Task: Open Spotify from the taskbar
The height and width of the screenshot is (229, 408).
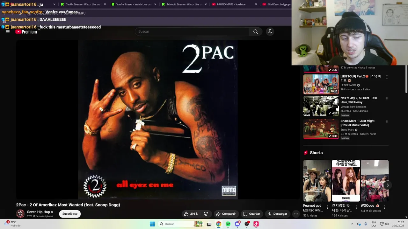Action: (228, 224)
